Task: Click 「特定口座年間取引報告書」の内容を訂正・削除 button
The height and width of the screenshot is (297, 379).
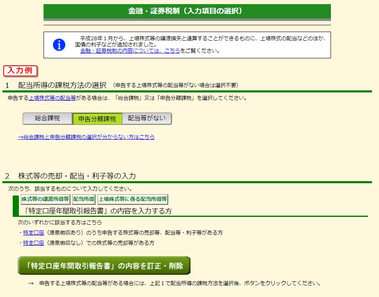Action: pyautogui.click(x=104, y=265)
